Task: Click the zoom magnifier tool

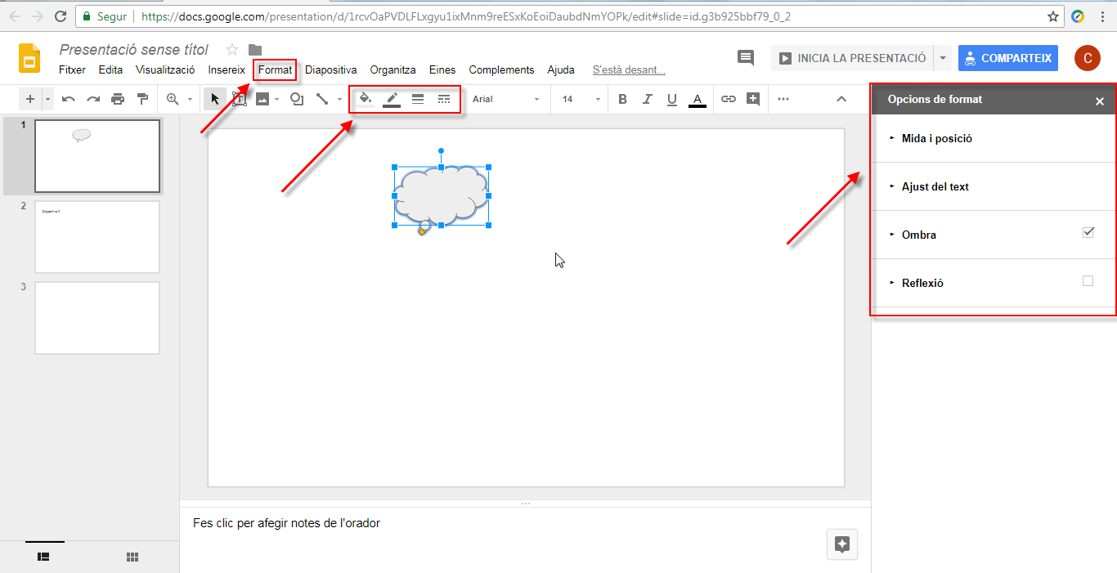Action: (x=173, y=99)
